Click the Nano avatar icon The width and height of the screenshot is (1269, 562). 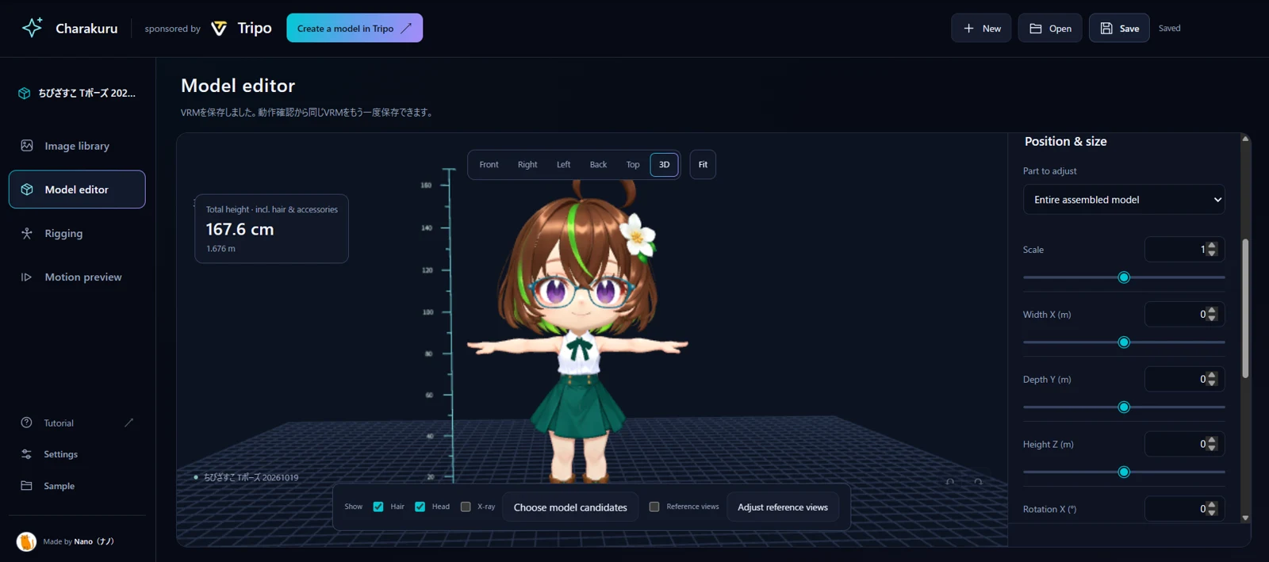26,541
